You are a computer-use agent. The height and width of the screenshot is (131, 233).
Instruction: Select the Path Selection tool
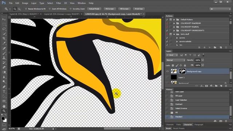point(4,96)
